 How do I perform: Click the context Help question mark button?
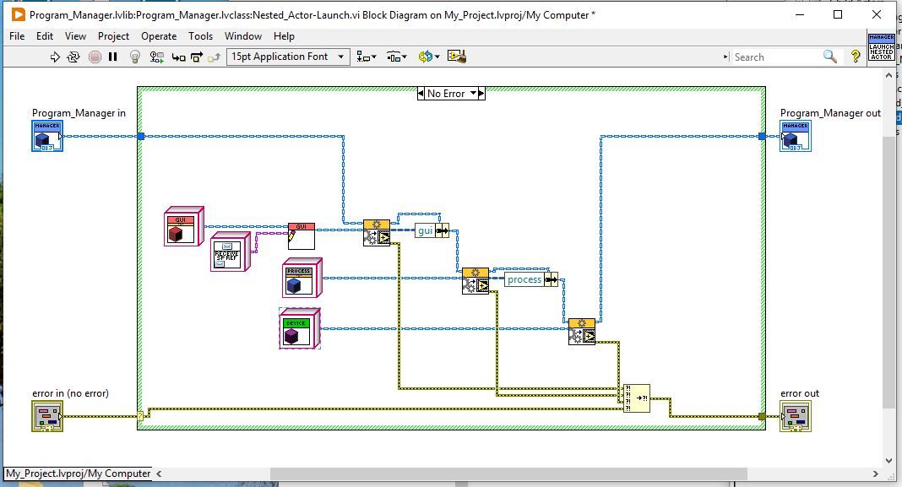click(x=856, y=57)
